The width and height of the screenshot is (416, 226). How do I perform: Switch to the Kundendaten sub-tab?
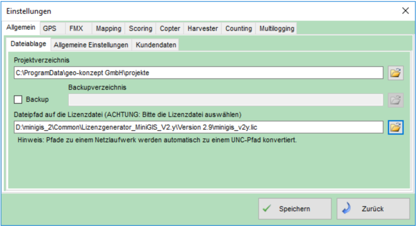[x=156, y=45]
